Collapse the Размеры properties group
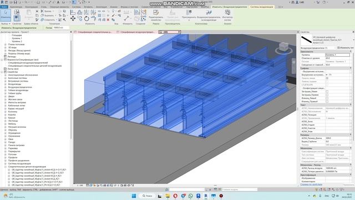 pyautogui.click(x=351, y=134)
